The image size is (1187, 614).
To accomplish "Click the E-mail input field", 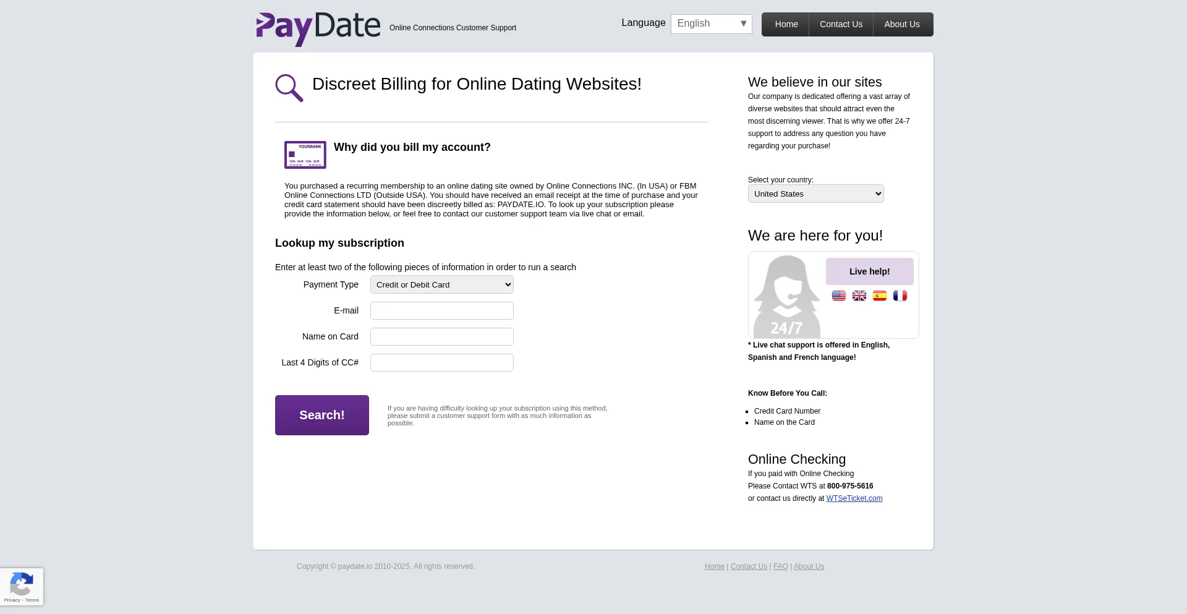I will [x=441, y=310].
